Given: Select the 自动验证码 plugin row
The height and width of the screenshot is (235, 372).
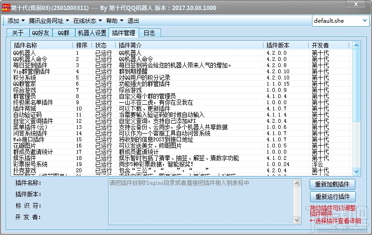Looking at the screenshot, I should (181, 115).
